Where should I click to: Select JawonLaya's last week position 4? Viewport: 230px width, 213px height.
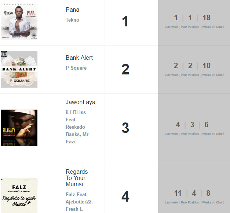tap(178, 125)
